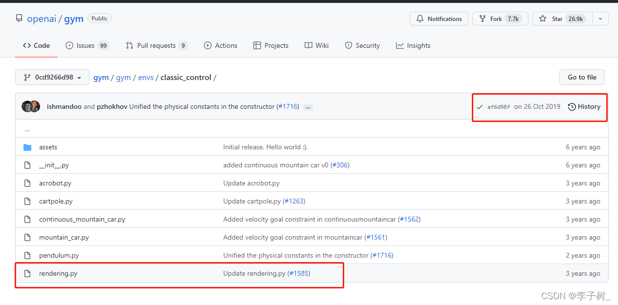Navigate to the bold gym breadcrumb root
Image resolution: width=618 pixels, height=305 pixels.
pos(101,77)
